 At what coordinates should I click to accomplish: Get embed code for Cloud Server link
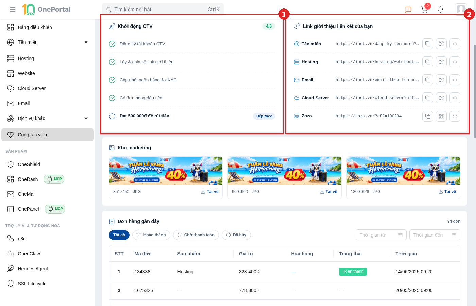(x=455, y=98)
